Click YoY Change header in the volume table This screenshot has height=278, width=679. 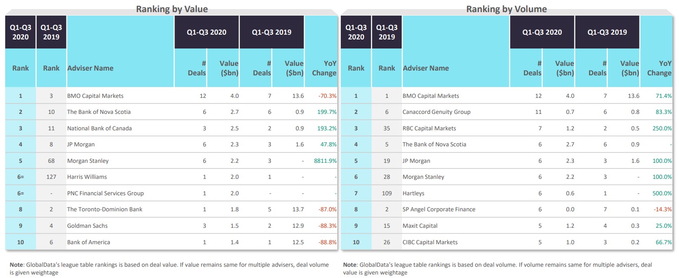pyautogui.click(x=659, y=68)
